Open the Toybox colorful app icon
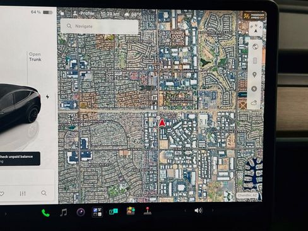Viewport: 308px width, 231px height. click(131, 211)
